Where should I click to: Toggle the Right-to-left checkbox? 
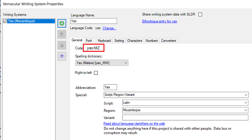(x=96, y=73)
